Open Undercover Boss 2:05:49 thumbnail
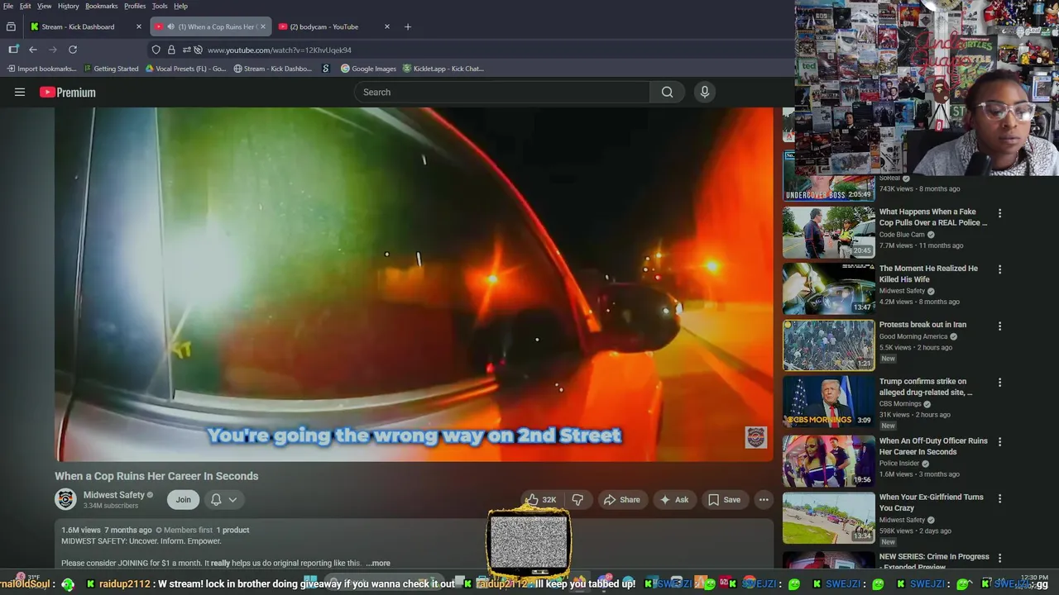1059x595 pixels. (x=829, y=177)
